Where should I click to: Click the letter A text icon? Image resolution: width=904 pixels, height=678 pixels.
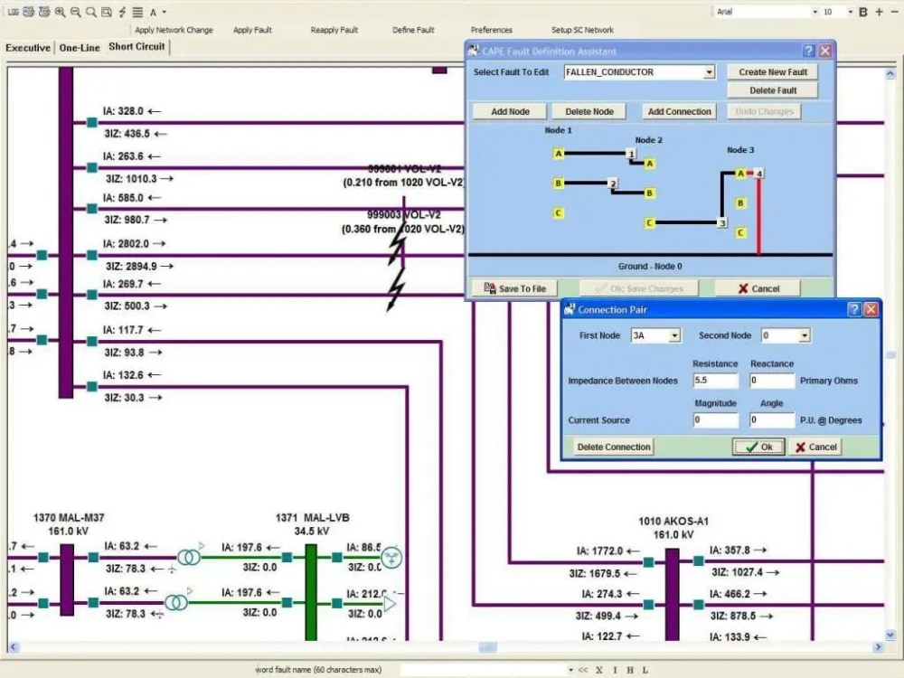pyautogui.click(x=154, y=12)
